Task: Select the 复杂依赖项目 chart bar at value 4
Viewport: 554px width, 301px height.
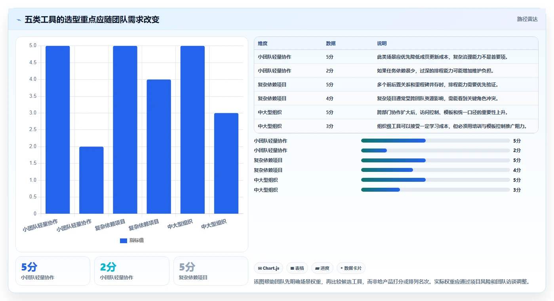Action: pyautogui.click(x=159, y=147)
